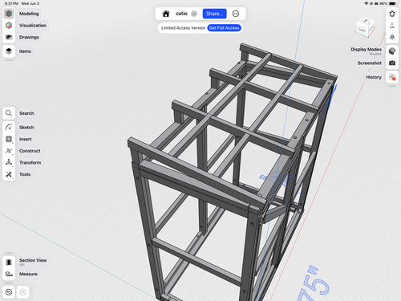Click the Share... button
Image resolution: width=401 pixels, height=301 pixels.
(x=214, y=14)
